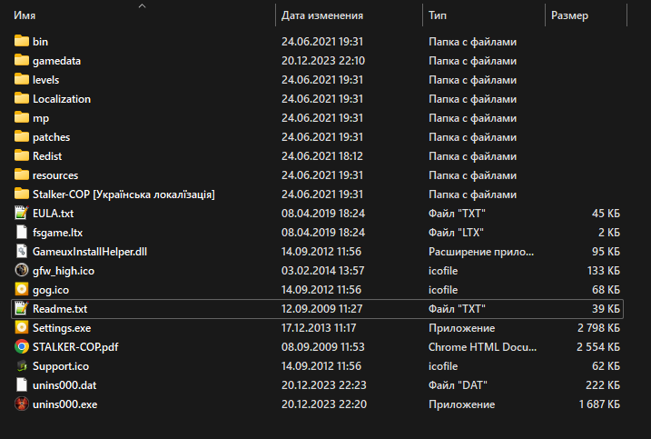Toggle the sort arrow above Имя
This screenshot has height=439, width=651.
pos(141,5)
